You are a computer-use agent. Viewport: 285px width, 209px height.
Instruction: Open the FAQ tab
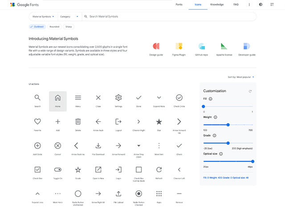236,4
